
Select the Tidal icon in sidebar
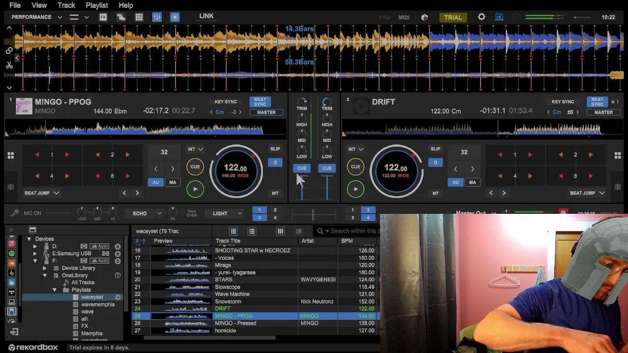[x=12, y=292]
